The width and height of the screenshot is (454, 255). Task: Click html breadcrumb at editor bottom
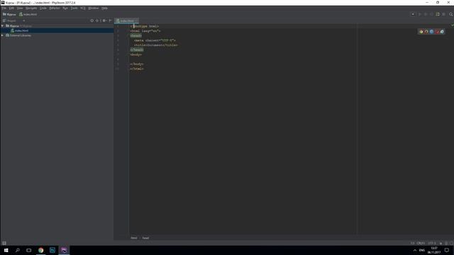pyautogui.click(x=134, y=238)
